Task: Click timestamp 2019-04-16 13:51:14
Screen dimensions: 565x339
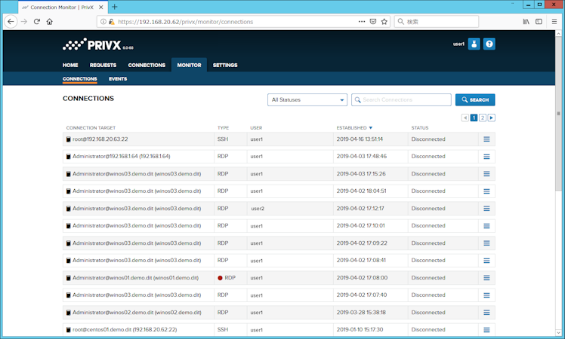Action: coord(360,139)
